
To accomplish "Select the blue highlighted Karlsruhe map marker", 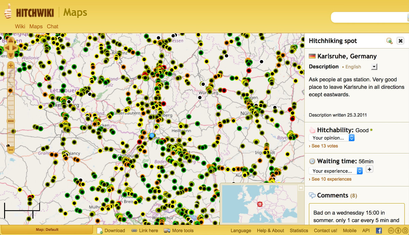I will pyautogui.click(x=152, y=136).
